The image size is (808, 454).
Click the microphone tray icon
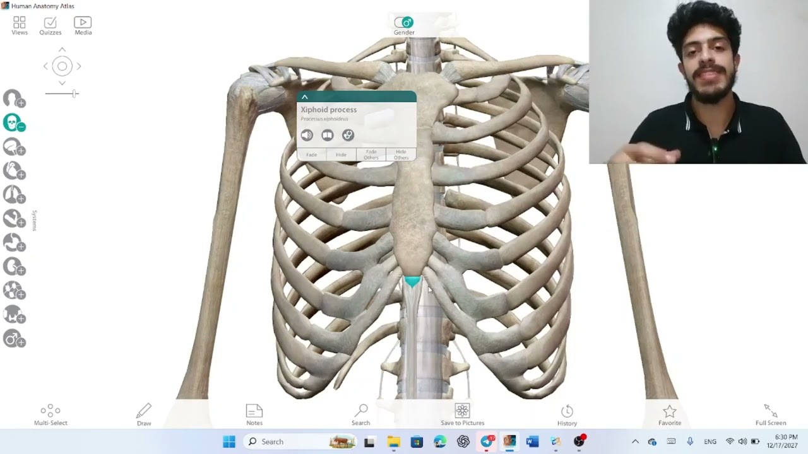tap(690, 441)
